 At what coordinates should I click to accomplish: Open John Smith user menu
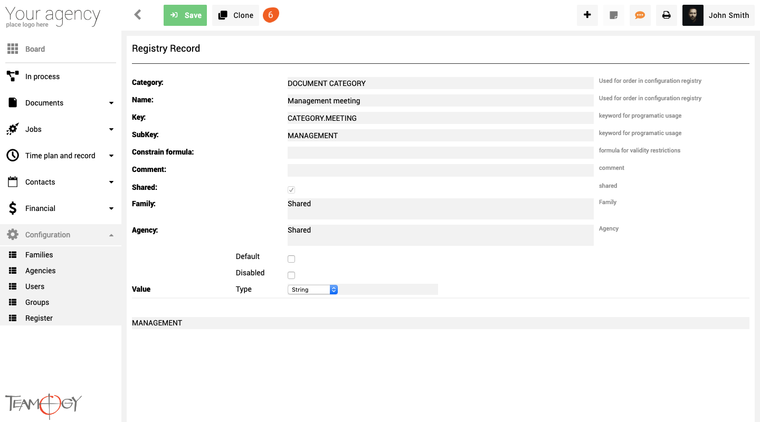tap(729, 15)
